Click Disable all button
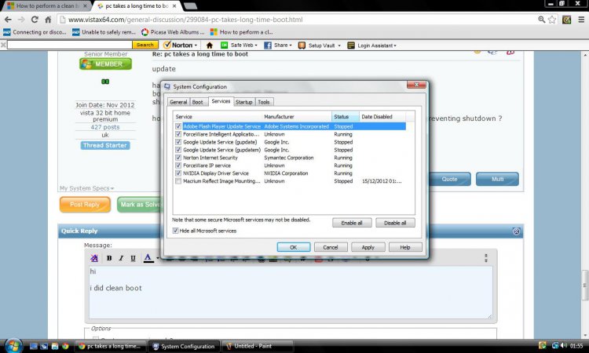Screen dimensions: 589x353 click(x=395, y=223)
